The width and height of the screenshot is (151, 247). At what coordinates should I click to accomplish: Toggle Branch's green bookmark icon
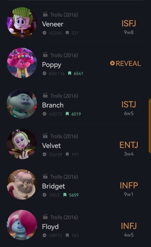tap(67, 114)
